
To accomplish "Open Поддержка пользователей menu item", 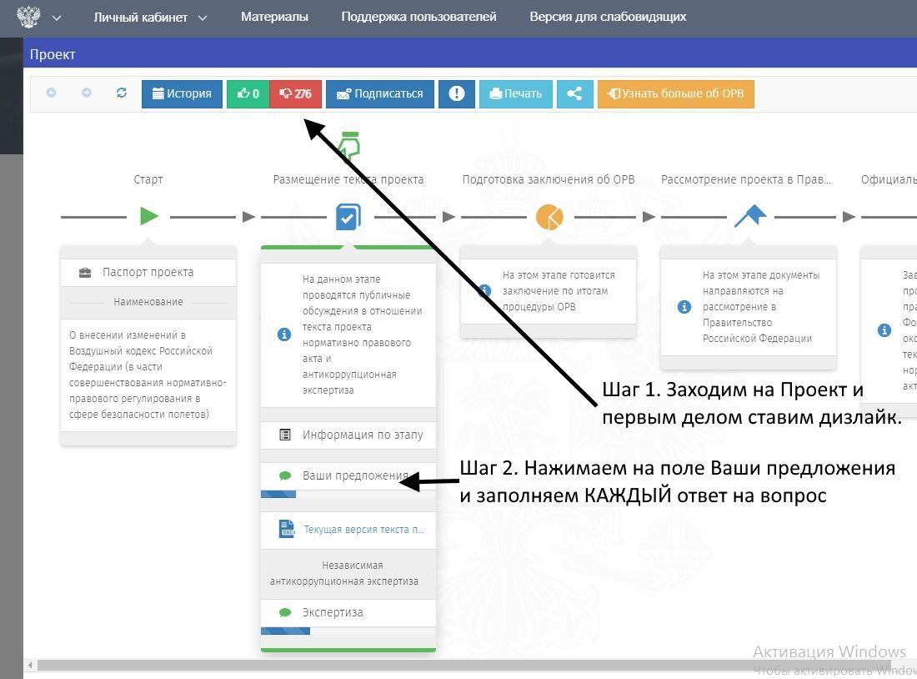I will [418, 17].
